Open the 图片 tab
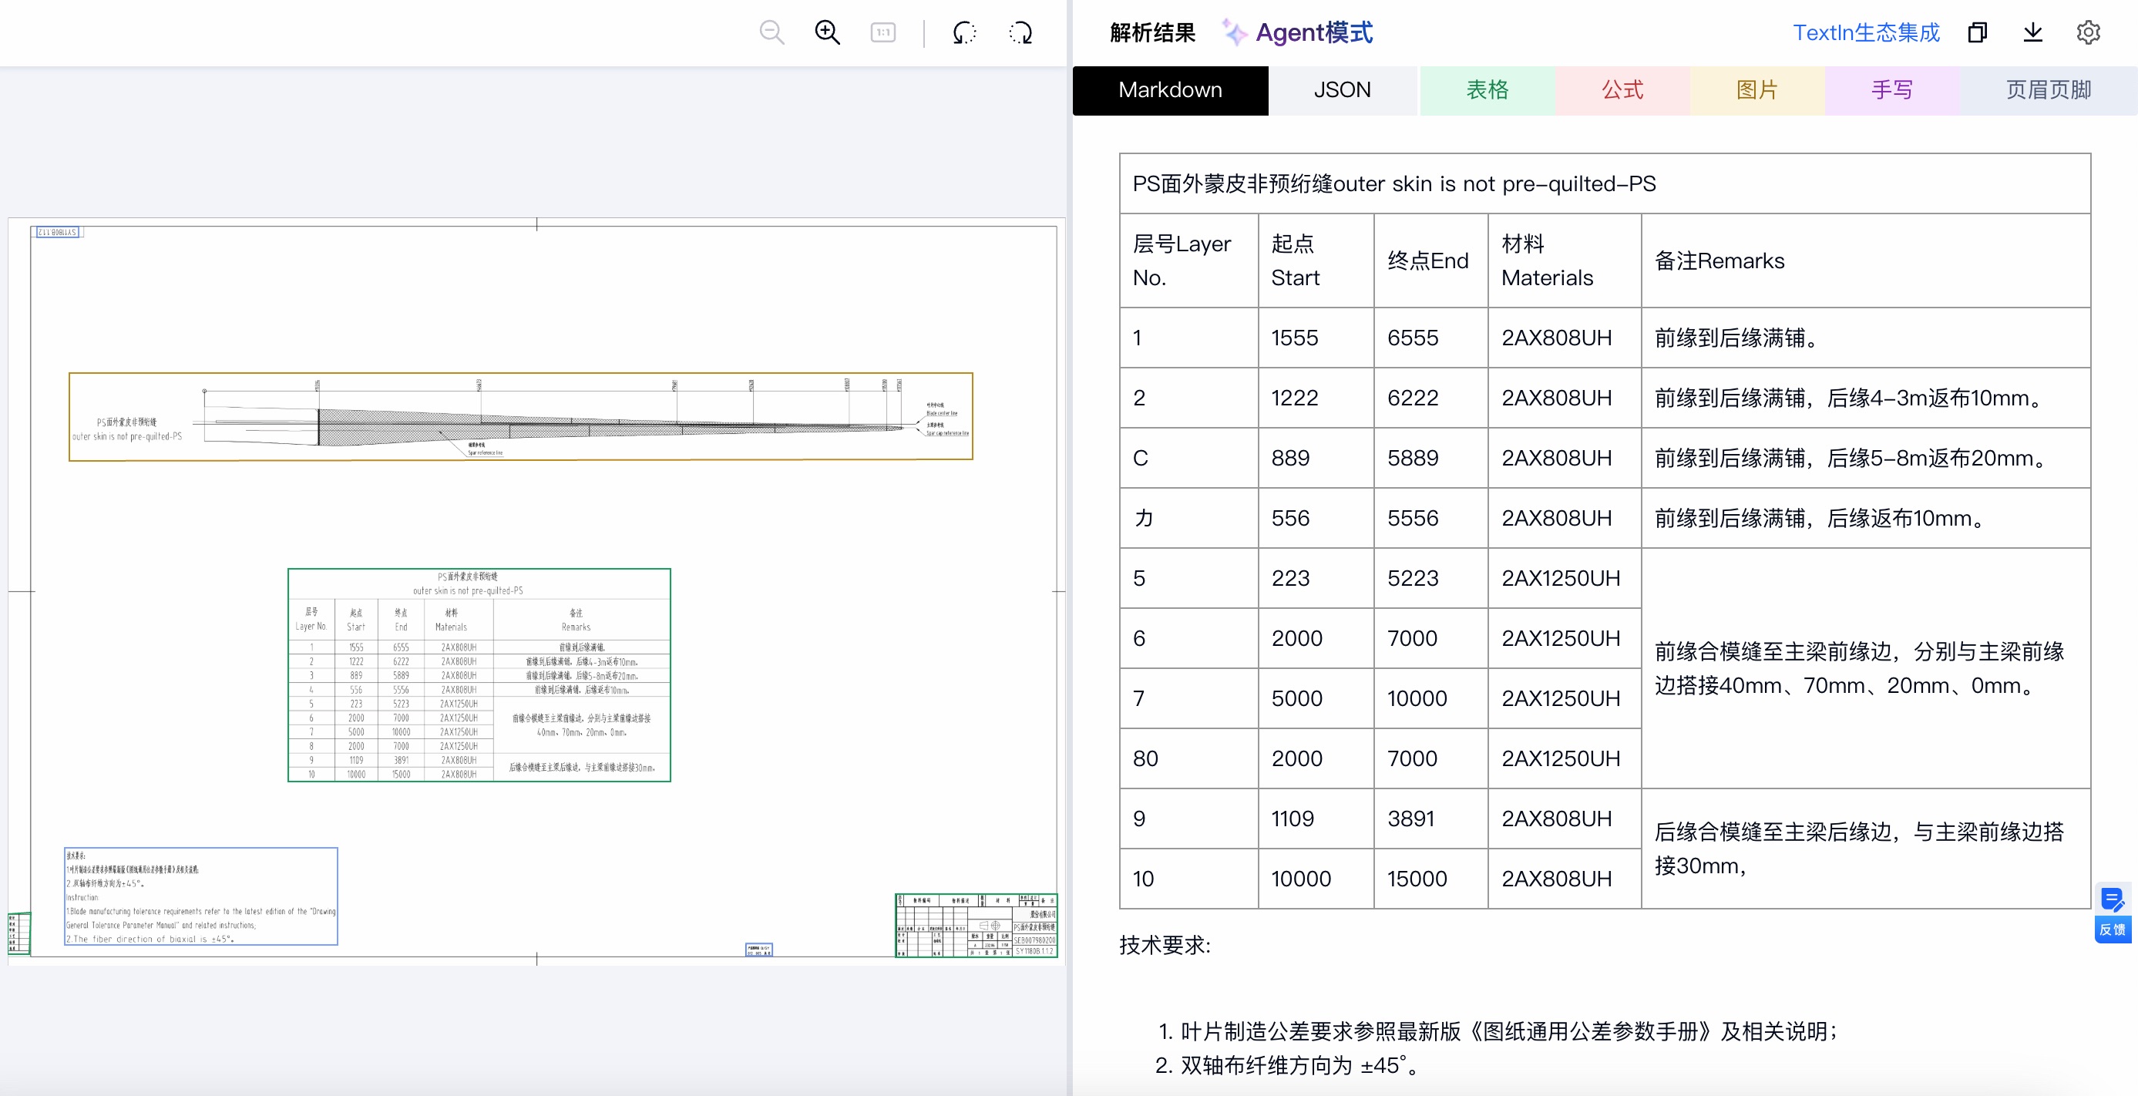This screenshot has width=2138, height=1096. point(1757,89)
